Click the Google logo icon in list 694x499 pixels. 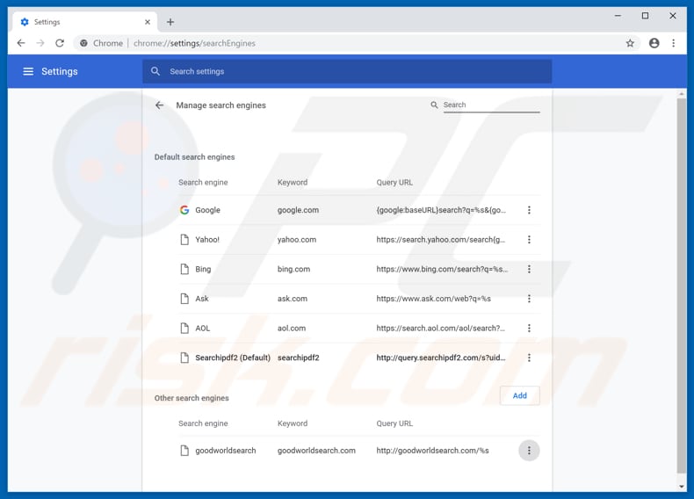coord(184,210)
